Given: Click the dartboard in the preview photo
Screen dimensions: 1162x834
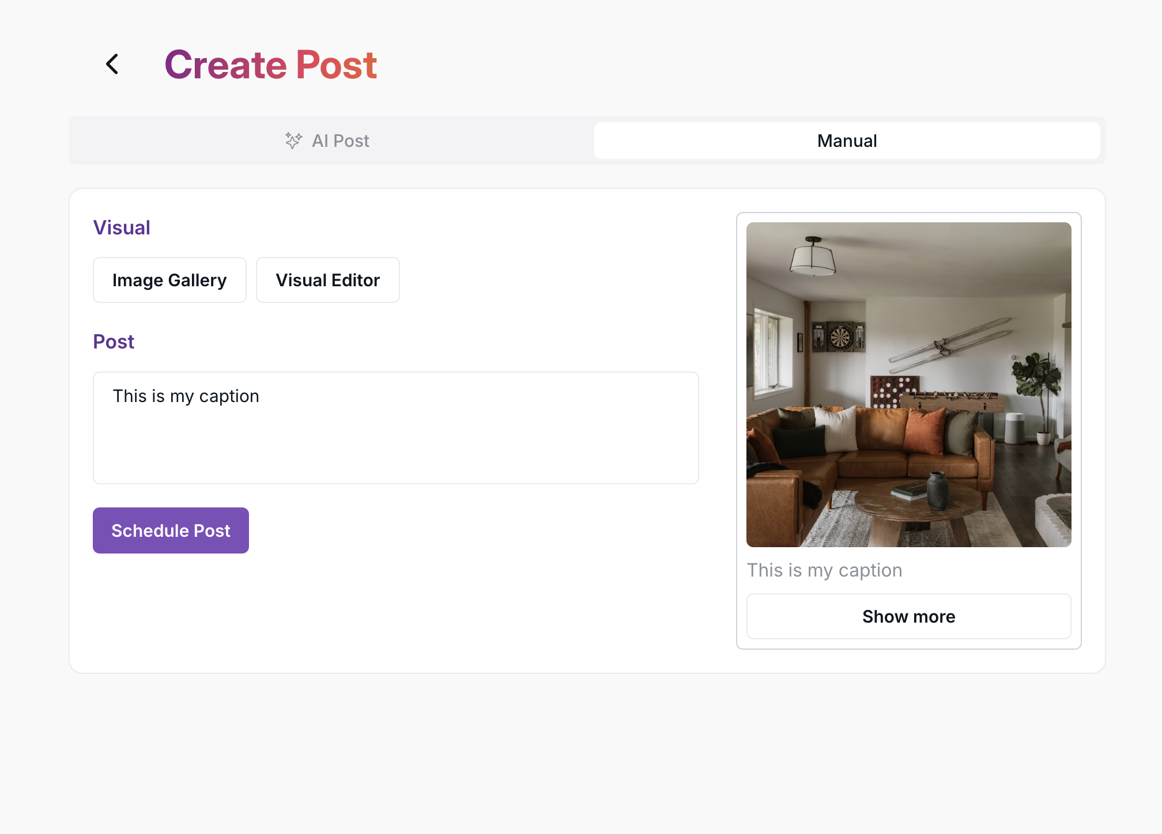Looking at the screenshot, I should 840,337.
